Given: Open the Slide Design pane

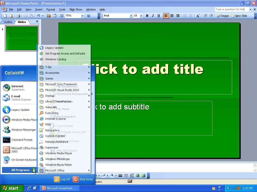Looking at the screenshot, I should [x=223, y=16].
